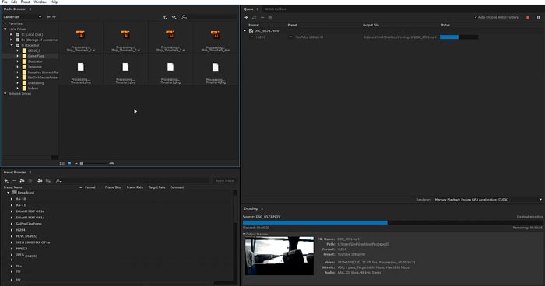Select the Queue tab
545x286 pixels.
(248, 9)
